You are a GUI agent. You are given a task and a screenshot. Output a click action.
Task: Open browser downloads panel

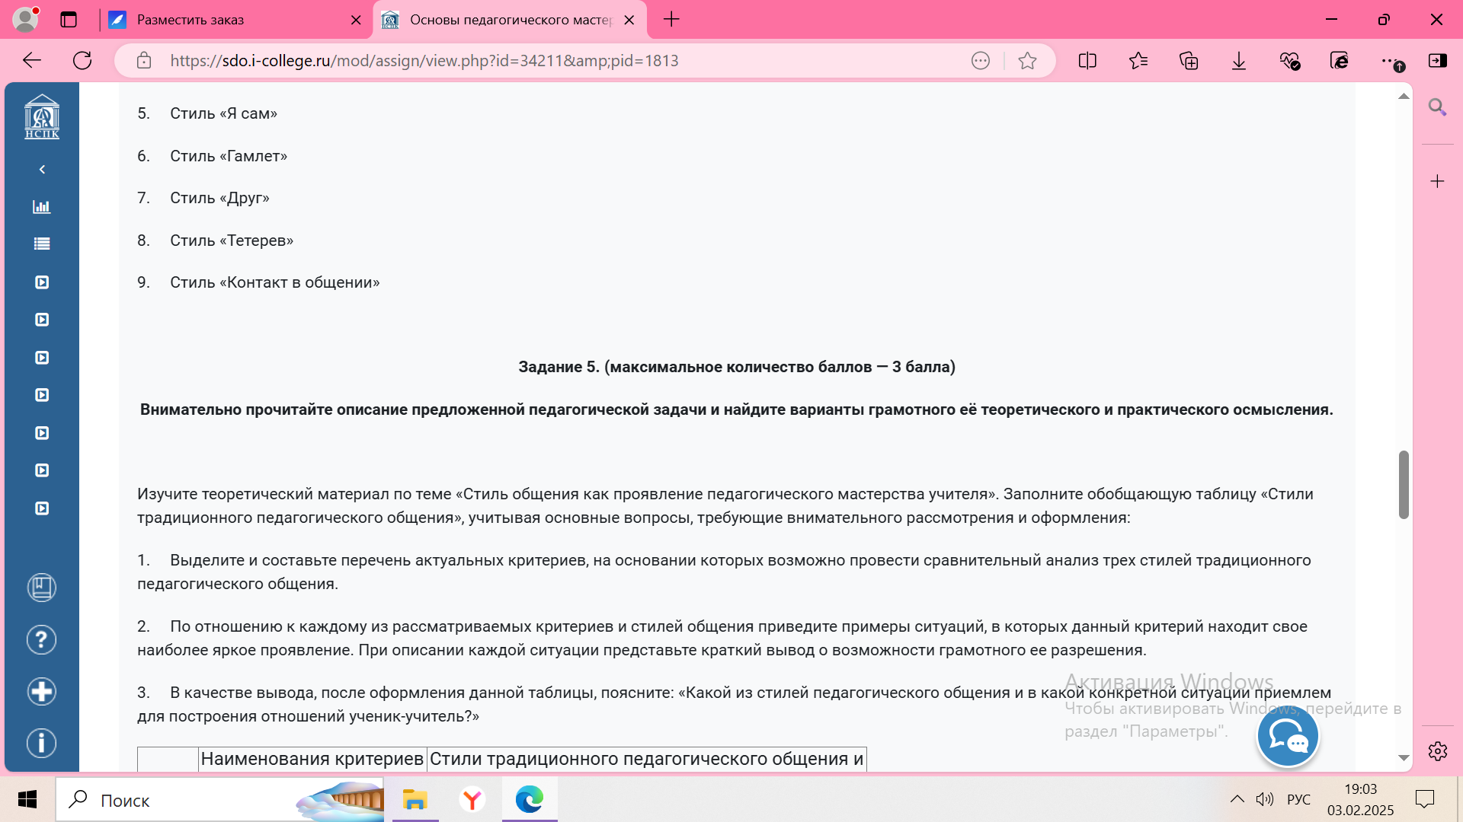coord(1239,61)
